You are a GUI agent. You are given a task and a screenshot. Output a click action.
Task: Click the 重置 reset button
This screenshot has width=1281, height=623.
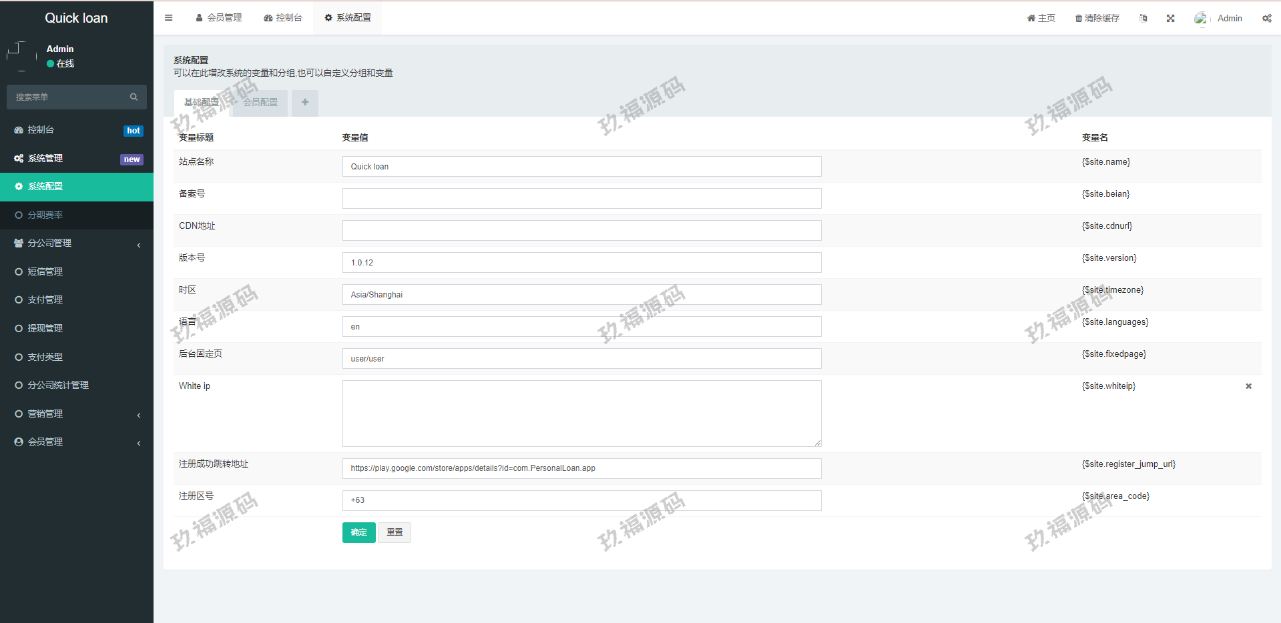[395, 532]
